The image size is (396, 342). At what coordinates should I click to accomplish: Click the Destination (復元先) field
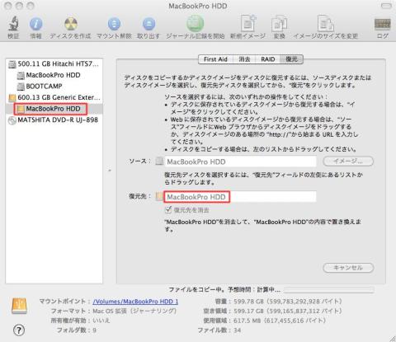240,197
